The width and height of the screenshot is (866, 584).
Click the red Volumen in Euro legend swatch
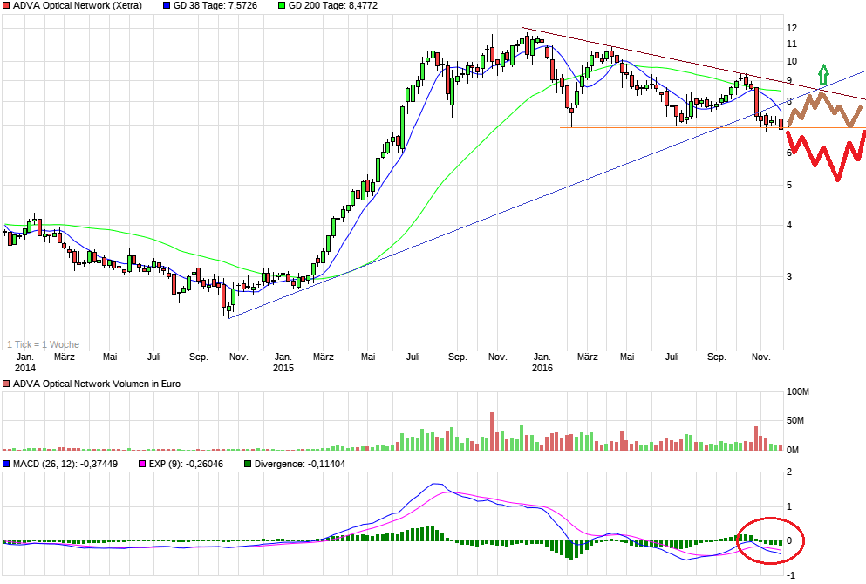pos(6,384)
